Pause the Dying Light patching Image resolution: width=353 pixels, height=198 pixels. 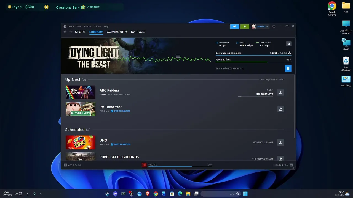coord(288,68)
